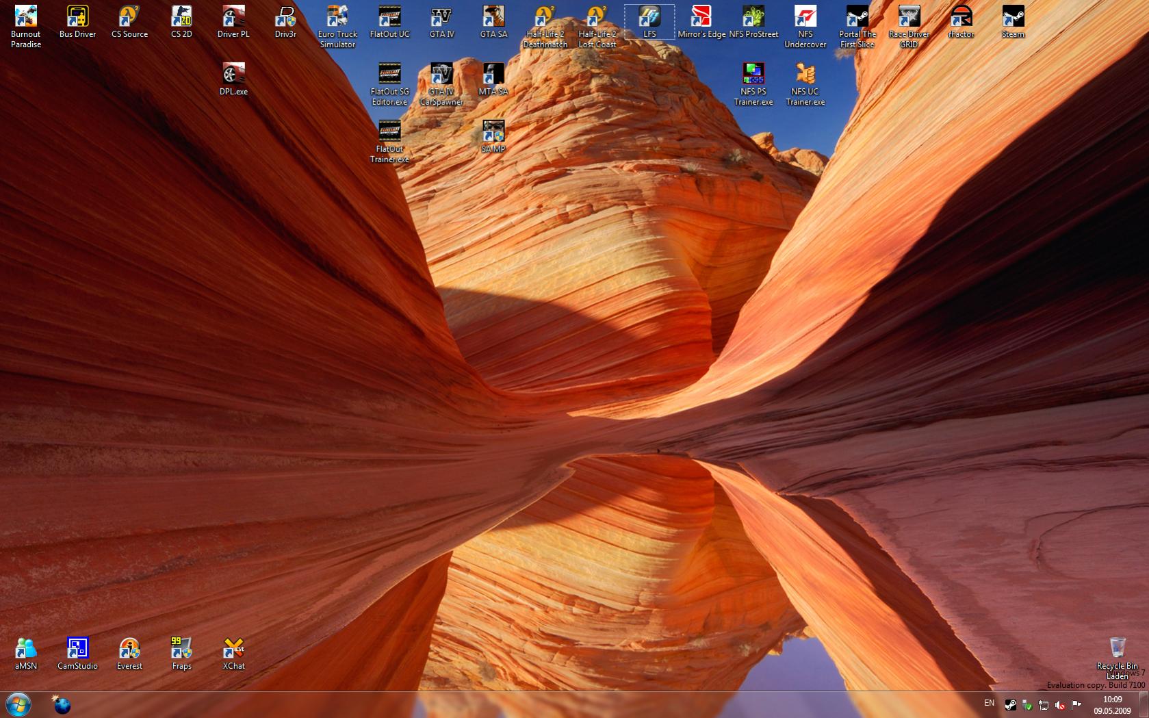Select the Half-Life 2 Deathmatch icon

tap(545, 27)
